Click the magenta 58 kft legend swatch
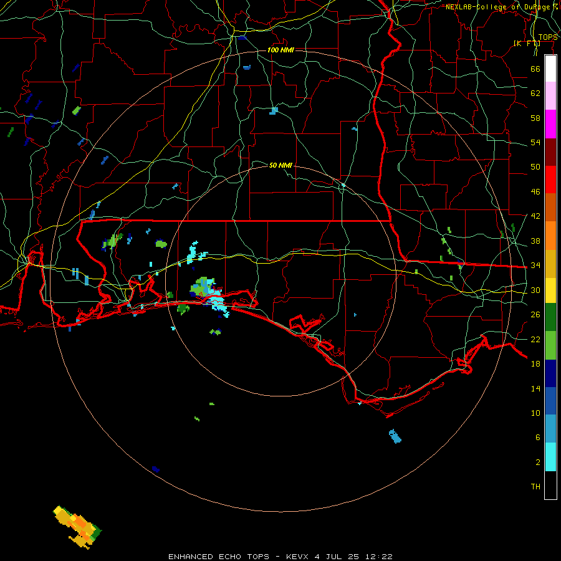561x561 pixels. pos(550,124)
